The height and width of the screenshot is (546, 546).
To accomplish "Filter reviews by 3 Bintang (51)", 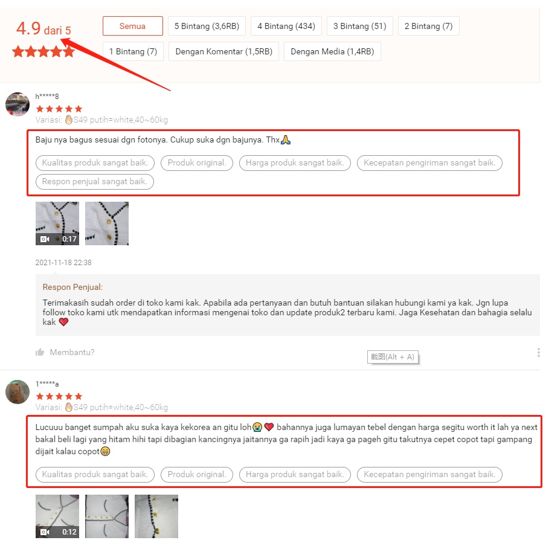I will point(360,26).
